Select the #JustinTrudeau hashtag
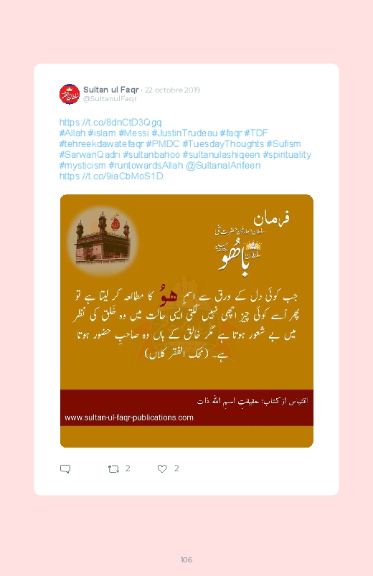 184,133
